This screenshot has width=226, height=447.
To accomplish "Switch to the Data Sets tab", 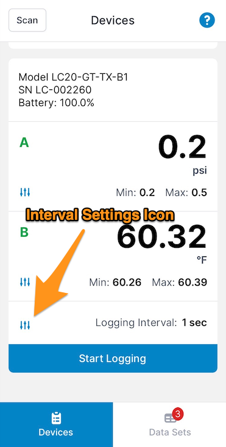I will [169, 424].
